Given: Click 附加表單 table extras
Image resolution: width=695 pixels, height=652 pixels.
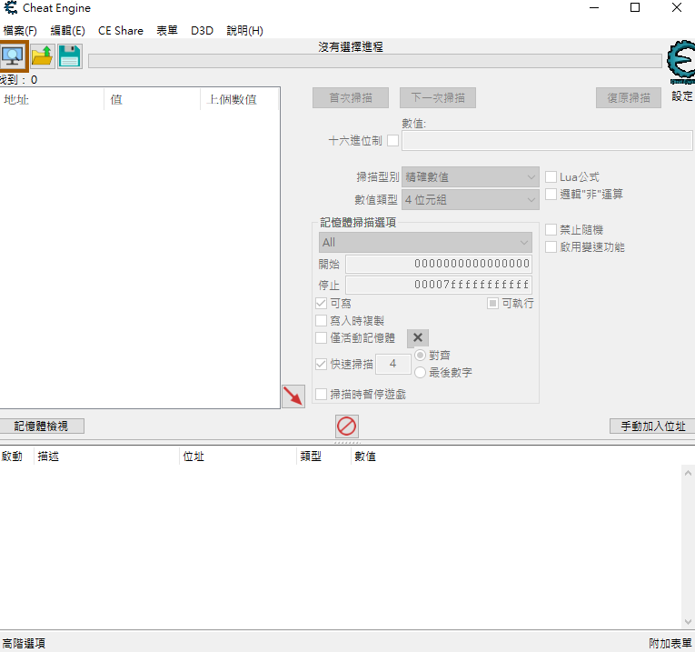Looking at the screenshot, I should (670, 644).
